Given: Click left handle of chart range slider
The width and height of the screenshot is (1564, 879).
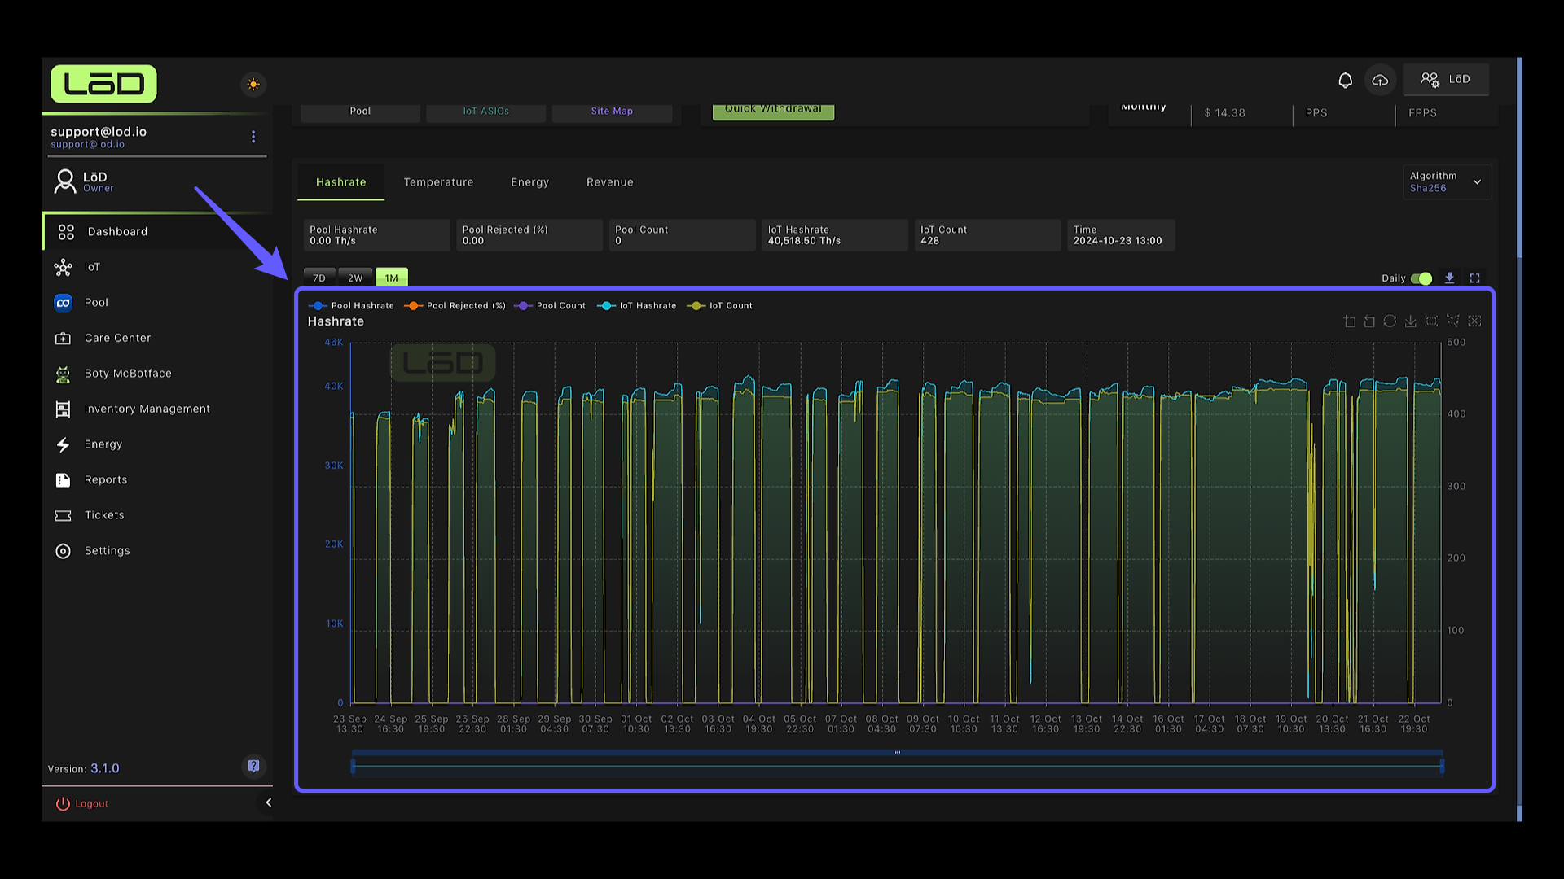Looking at the screenshot, I should (x=353, y=766).
